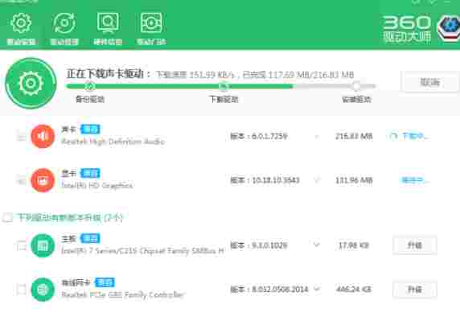
Task: Switch to the circular-arrows driver management tab
Action: point(64,29)
